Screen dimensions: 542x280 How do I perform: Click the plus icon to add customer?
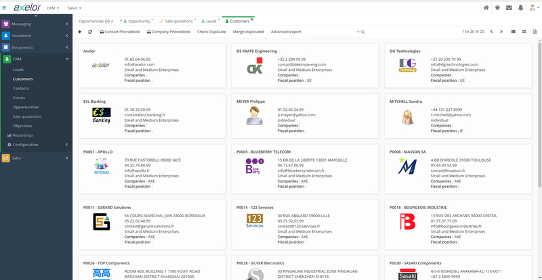click(80, 32)
